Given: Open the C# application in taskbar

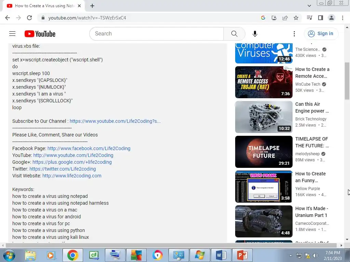Looking at the screenshot, I should point(94,255).
